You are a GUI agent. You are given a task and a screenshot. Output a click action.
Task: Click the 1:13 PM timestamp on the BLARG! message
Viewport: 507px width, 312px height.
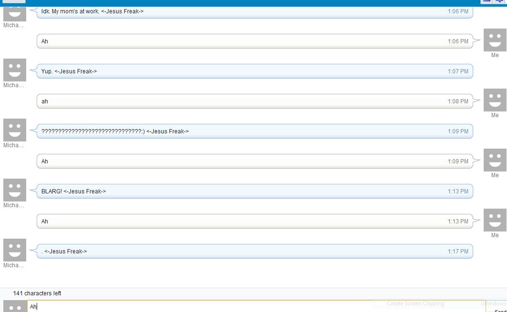[458, 191]
